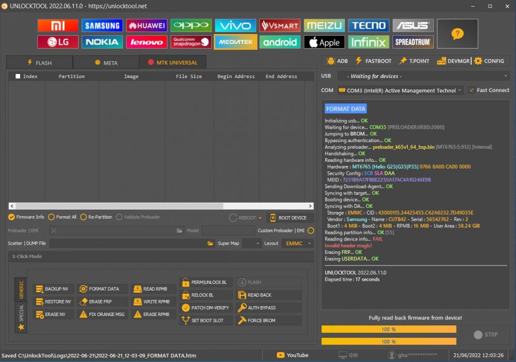516x362 pixels.
Task: Select the LG brand logo
Action: tap(57, 42)
